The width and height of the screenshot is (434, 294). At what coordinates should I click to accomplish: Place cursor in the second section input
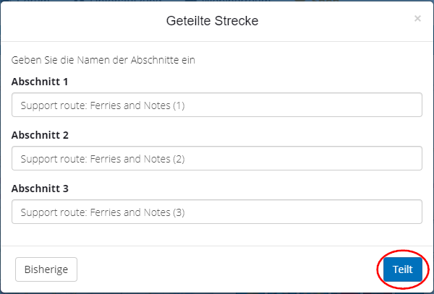click(217, 159)
